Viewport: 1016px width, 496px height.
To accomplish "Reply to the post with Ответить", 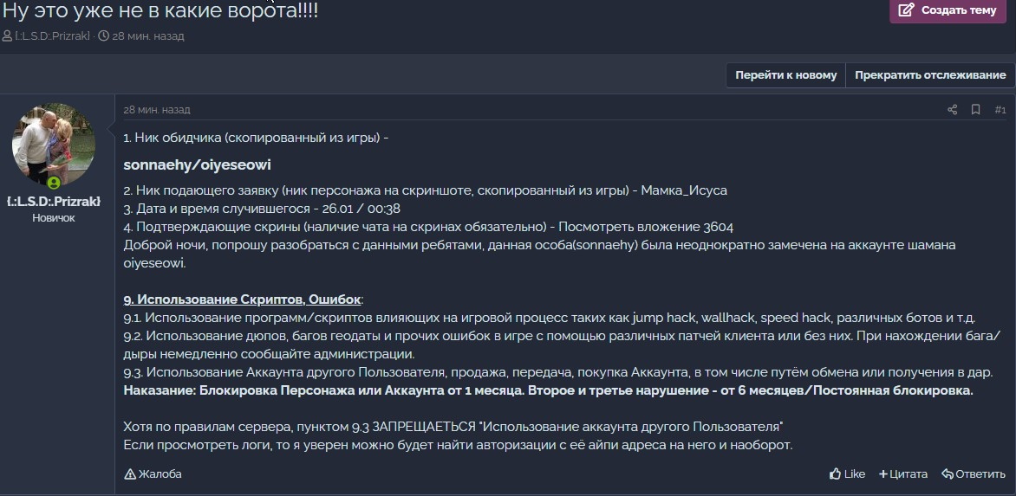I will click(973, 473).
